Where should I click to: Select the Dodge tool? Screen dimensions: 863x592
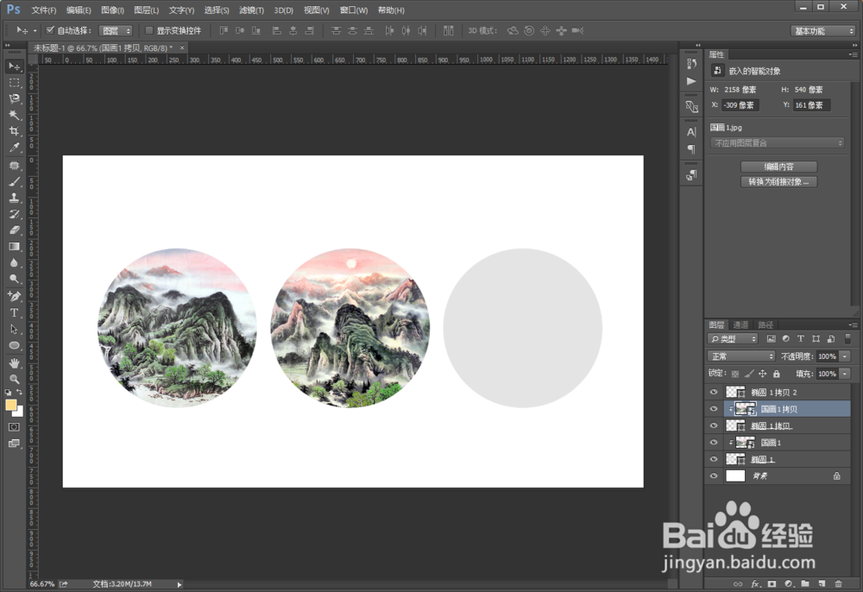[x=15, y=279]
